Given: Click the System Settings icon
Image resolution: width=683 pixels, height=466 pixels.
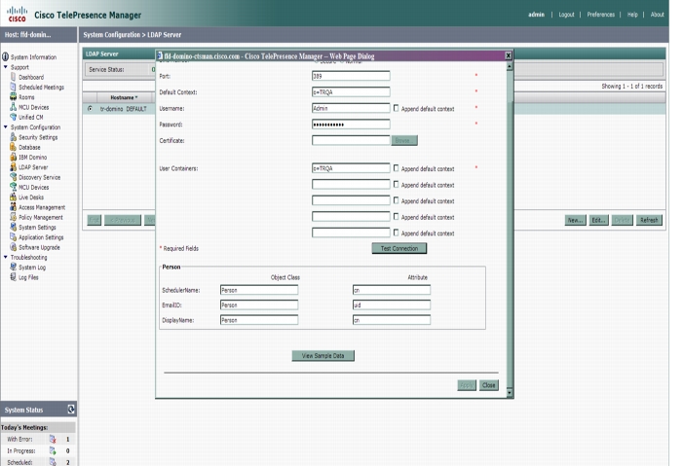Looking at the screenshot, I should coord(13,227).
